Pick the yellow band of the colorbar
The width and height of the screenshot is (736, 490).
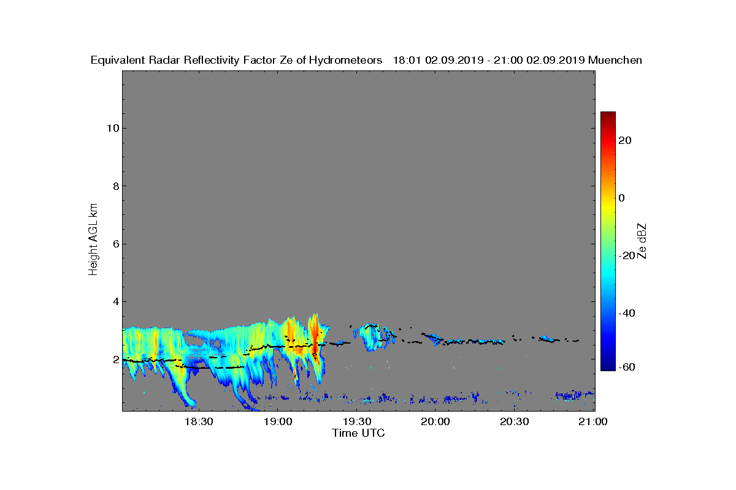point(608,208)
